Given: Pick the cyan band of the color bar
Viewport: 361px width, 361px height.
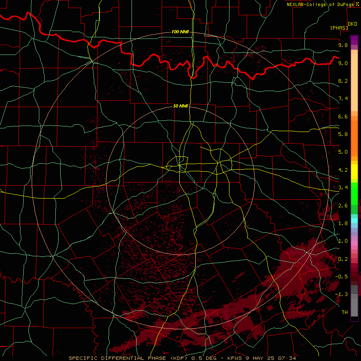Looking at the screenshot, I should (354, 221).
